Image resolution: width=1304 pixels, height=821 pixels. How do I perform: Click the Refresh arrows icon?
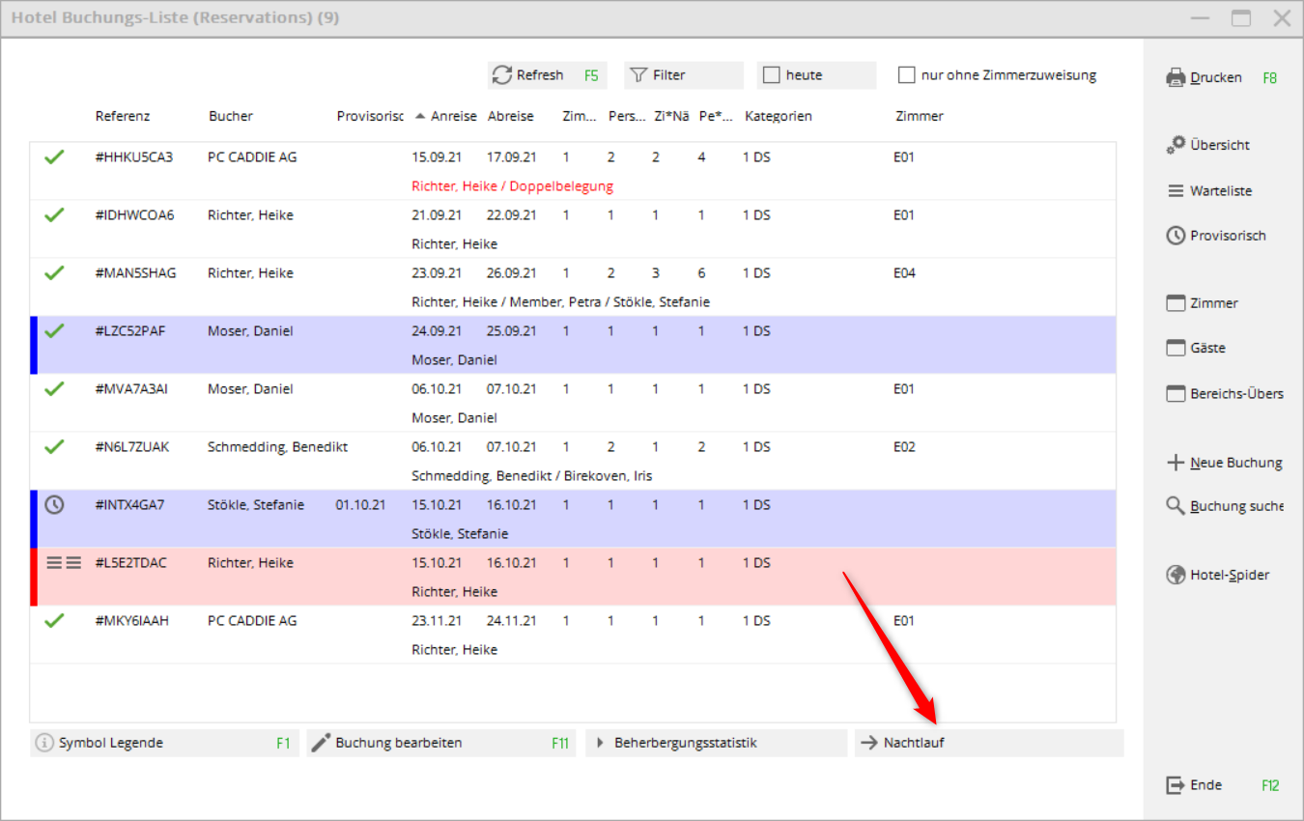tap(501, 75)
